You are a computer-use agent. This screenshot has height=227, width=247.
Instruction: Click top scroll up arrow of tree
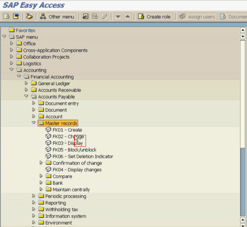tap(243, 30)
